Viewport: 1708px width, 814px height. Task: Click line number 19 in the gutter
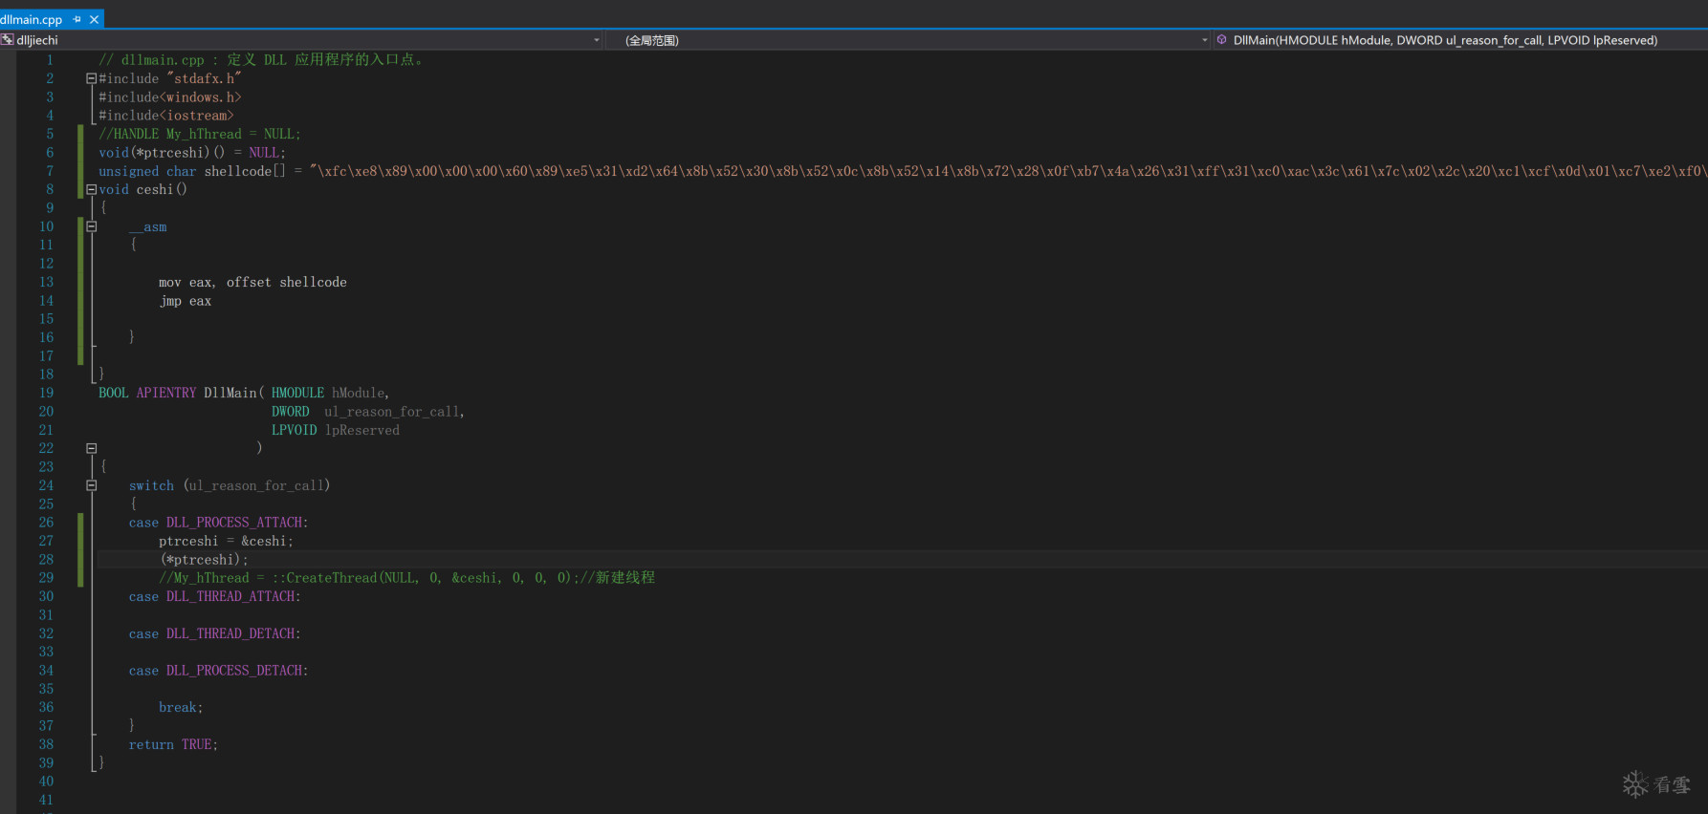tap(46, 394)
